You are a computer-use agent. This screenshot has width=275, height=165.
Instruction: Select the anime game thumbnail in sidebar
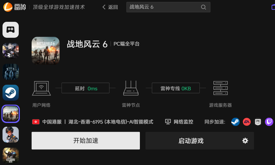[11, 51]
